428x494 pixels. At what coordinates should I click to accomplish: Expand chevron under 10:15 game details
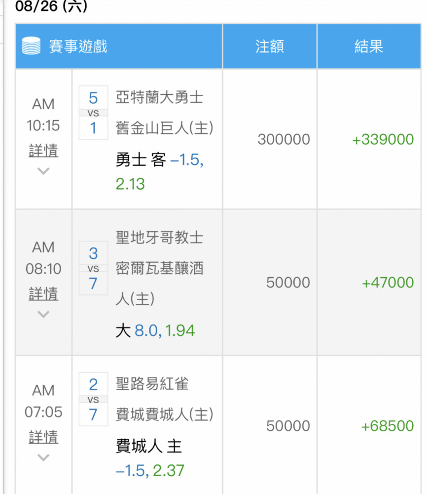(x=43, y=171)
